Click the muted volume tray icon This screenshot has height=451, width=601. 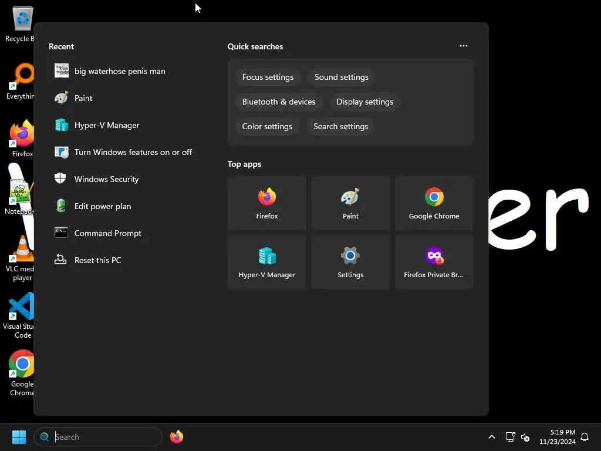[x=525, y=437]
